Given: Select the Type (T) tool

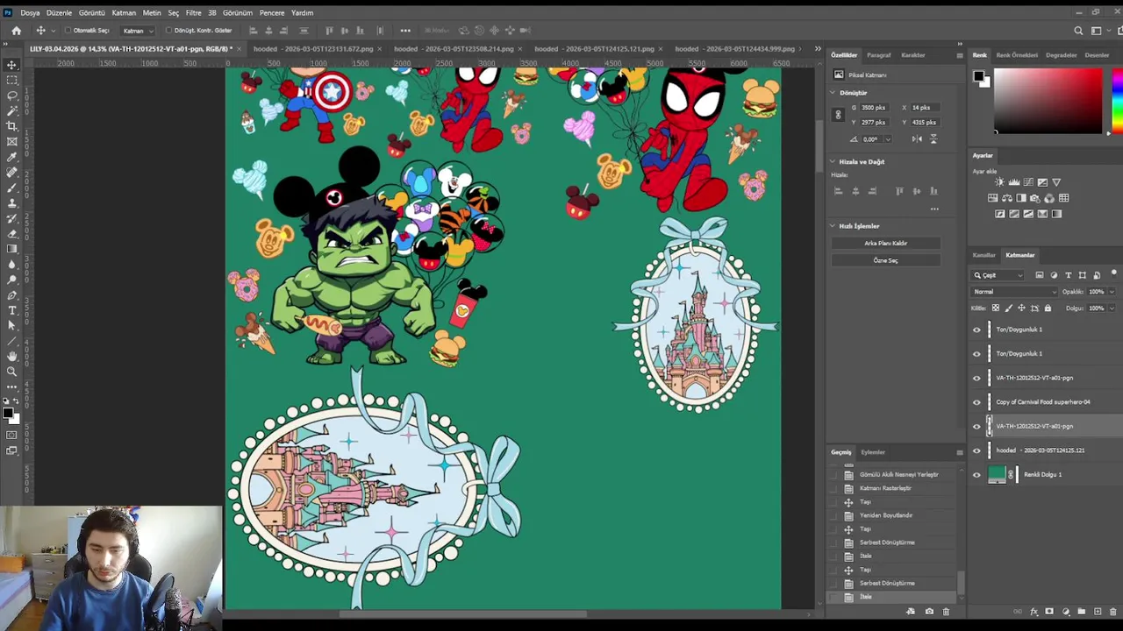Looking at the screenshot, I should (x=12, y=310).
